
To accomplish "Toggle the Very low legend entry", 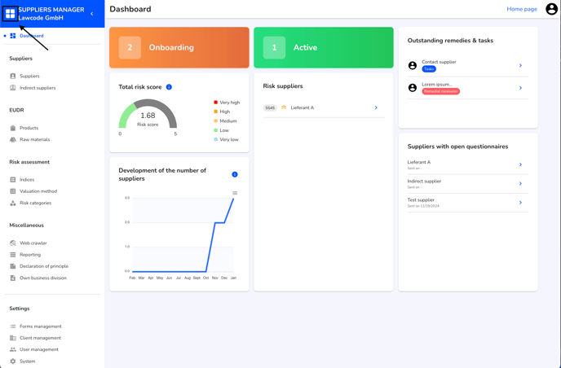I will (228, 139).
